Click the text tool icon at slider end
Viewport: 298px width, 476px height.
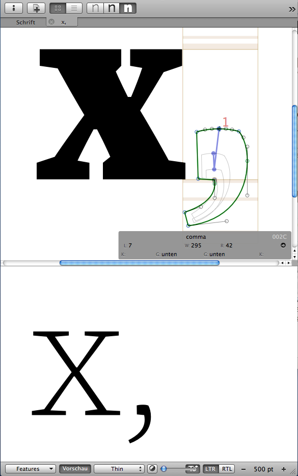pos(193,469)
